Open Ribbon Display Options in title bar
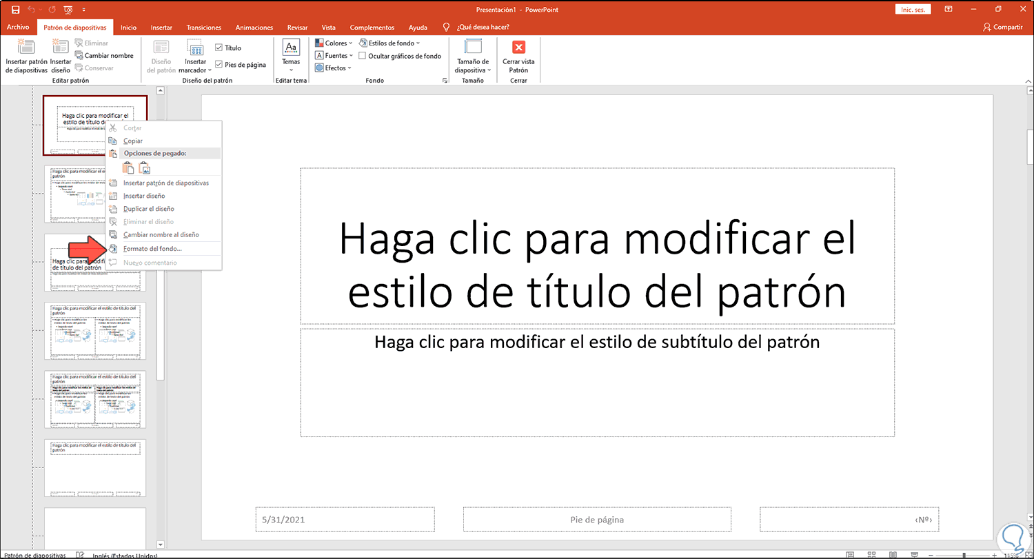 coord(949,10)
